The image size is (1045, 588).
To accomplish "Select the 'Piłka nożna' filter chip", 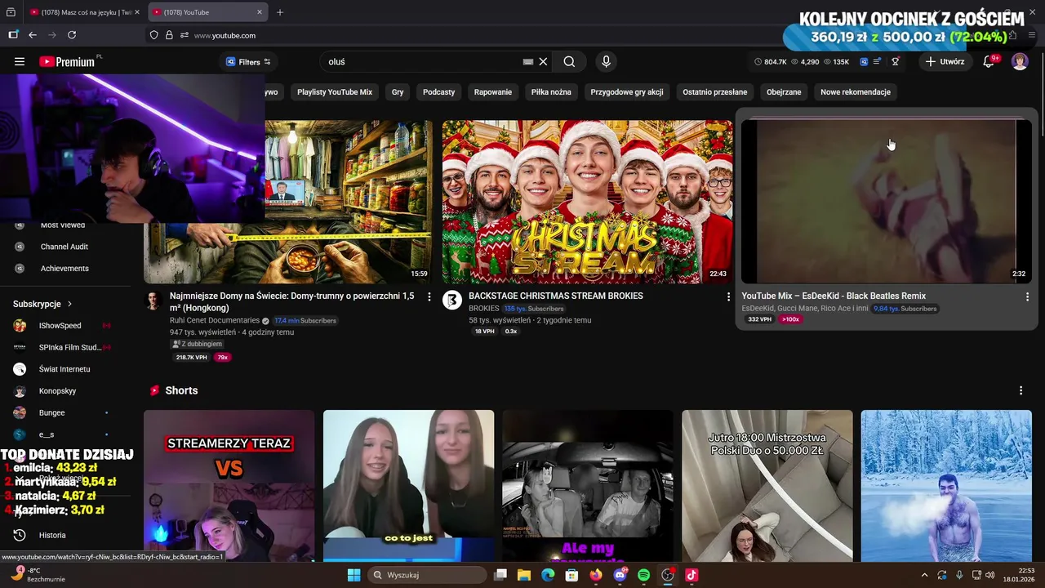I will click(551, 92).
